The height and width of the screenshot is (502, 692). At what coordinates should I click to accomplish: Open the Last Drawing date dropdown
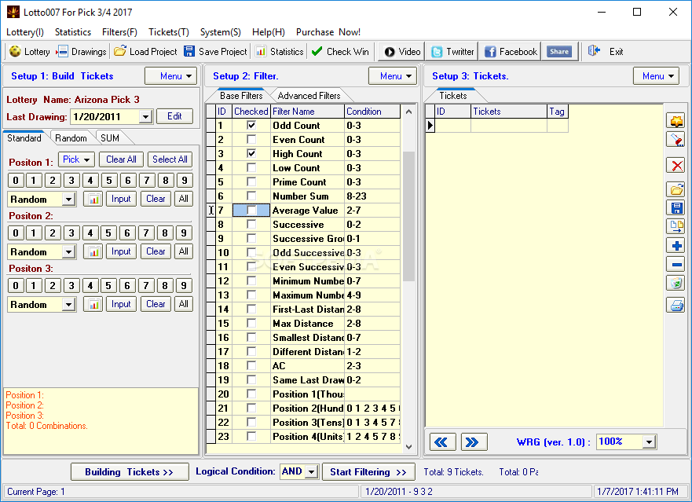click(x=145, y=116)
